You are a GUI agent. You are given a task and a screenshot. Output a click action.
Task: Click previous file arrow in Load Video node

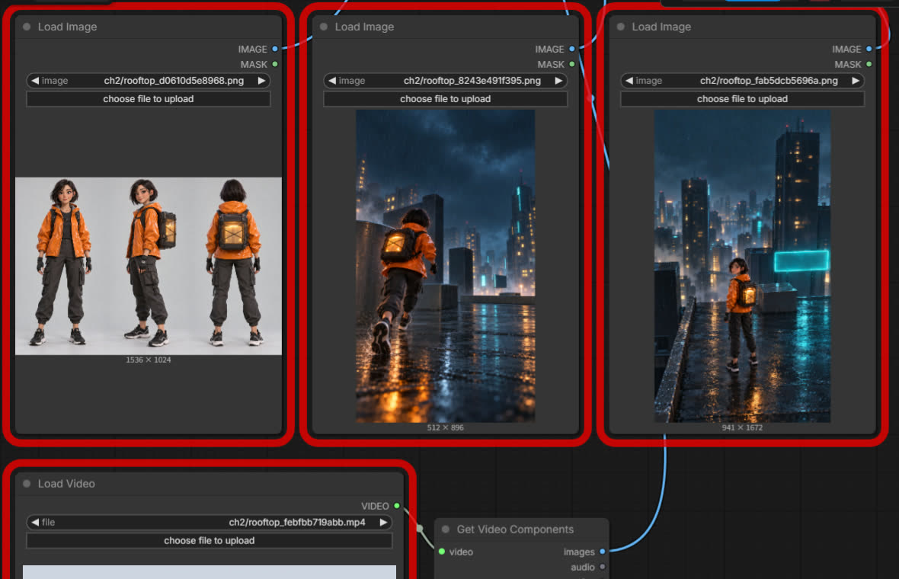coord(35,523)
